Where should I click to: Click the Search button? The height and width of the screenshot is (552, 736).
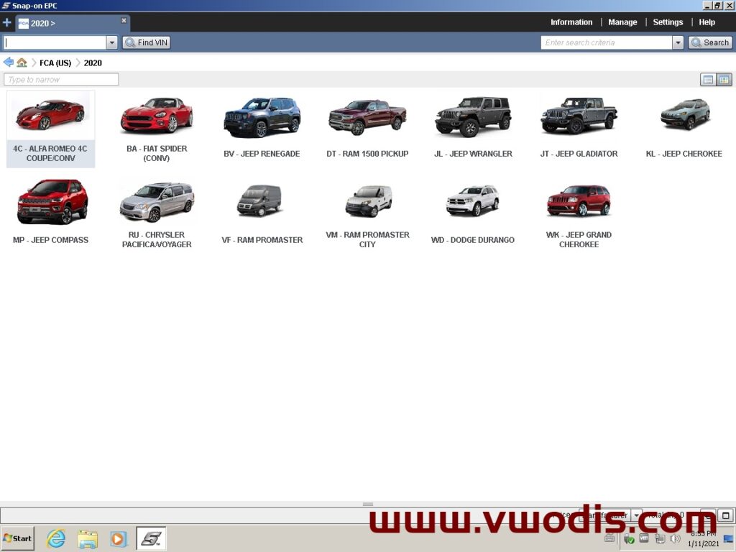click(710, 42)
